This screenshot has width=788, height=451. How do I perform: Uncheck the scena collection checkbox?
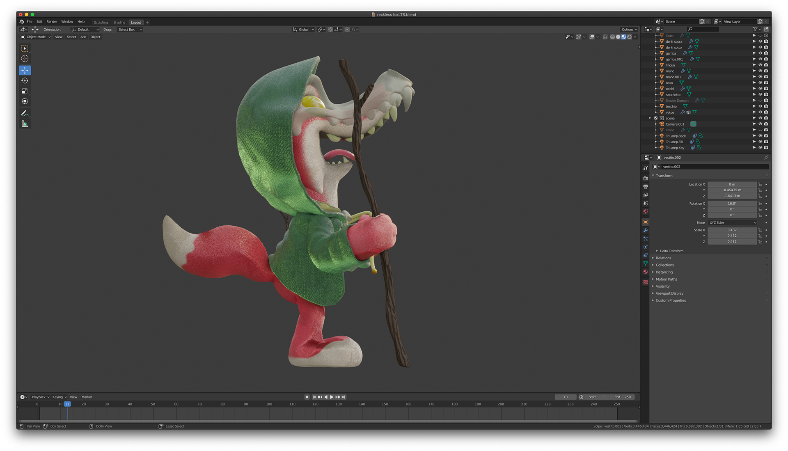pos(656,118)
